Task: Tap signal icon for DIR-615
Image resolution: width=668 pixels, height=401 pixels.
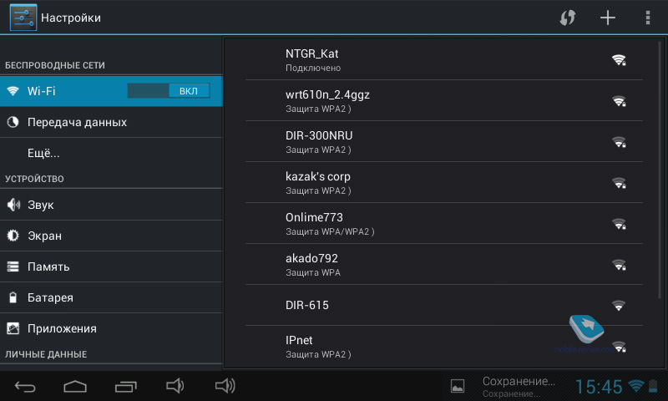Action: click(619, 305)
